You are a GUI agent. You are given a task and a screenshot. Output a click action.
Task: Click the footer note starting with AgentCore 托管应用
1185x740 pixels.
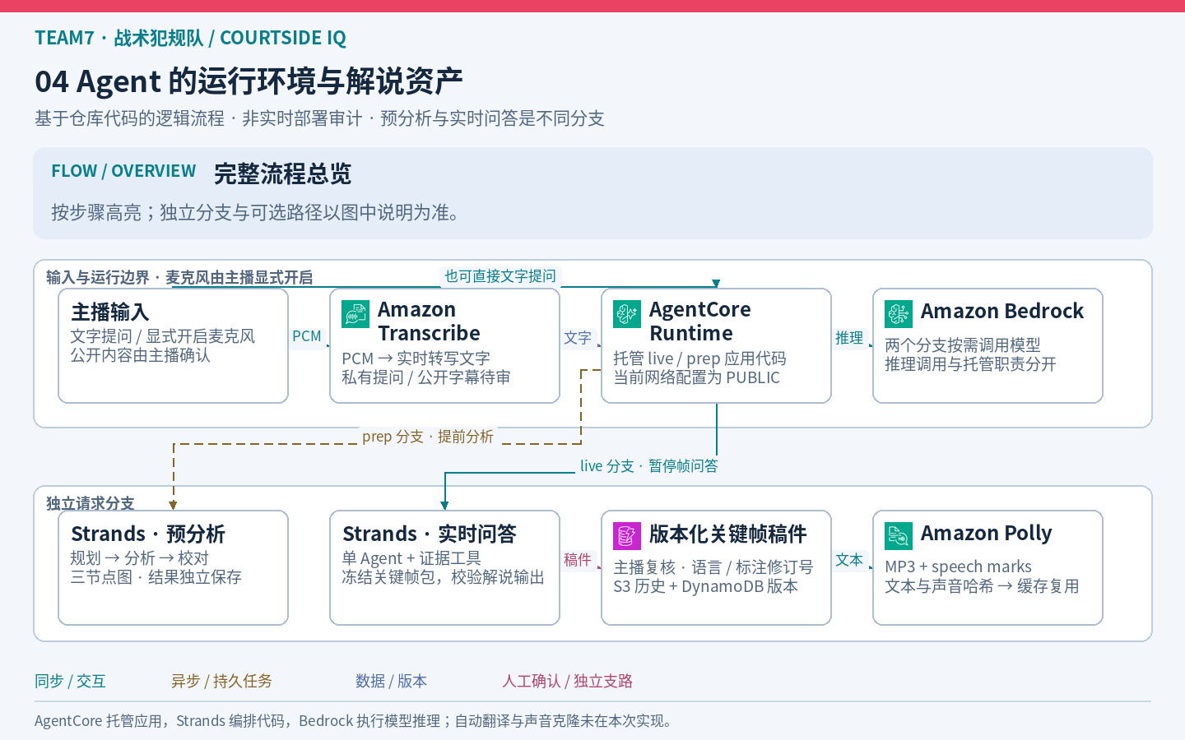pyautogui.click(x=355, y=721)
